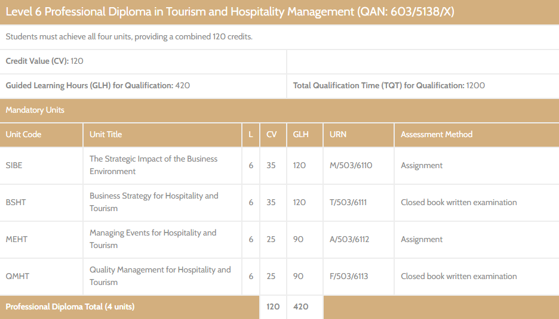Click the Level 6 Professional Diploma title heading

pos(229,12)
